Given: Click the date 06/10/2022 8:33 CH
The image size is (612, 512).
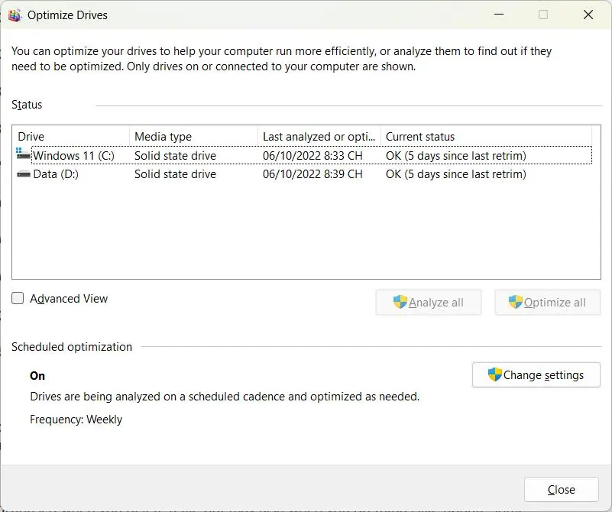Looking at the screenshot, I should click(x=312, y=156).
